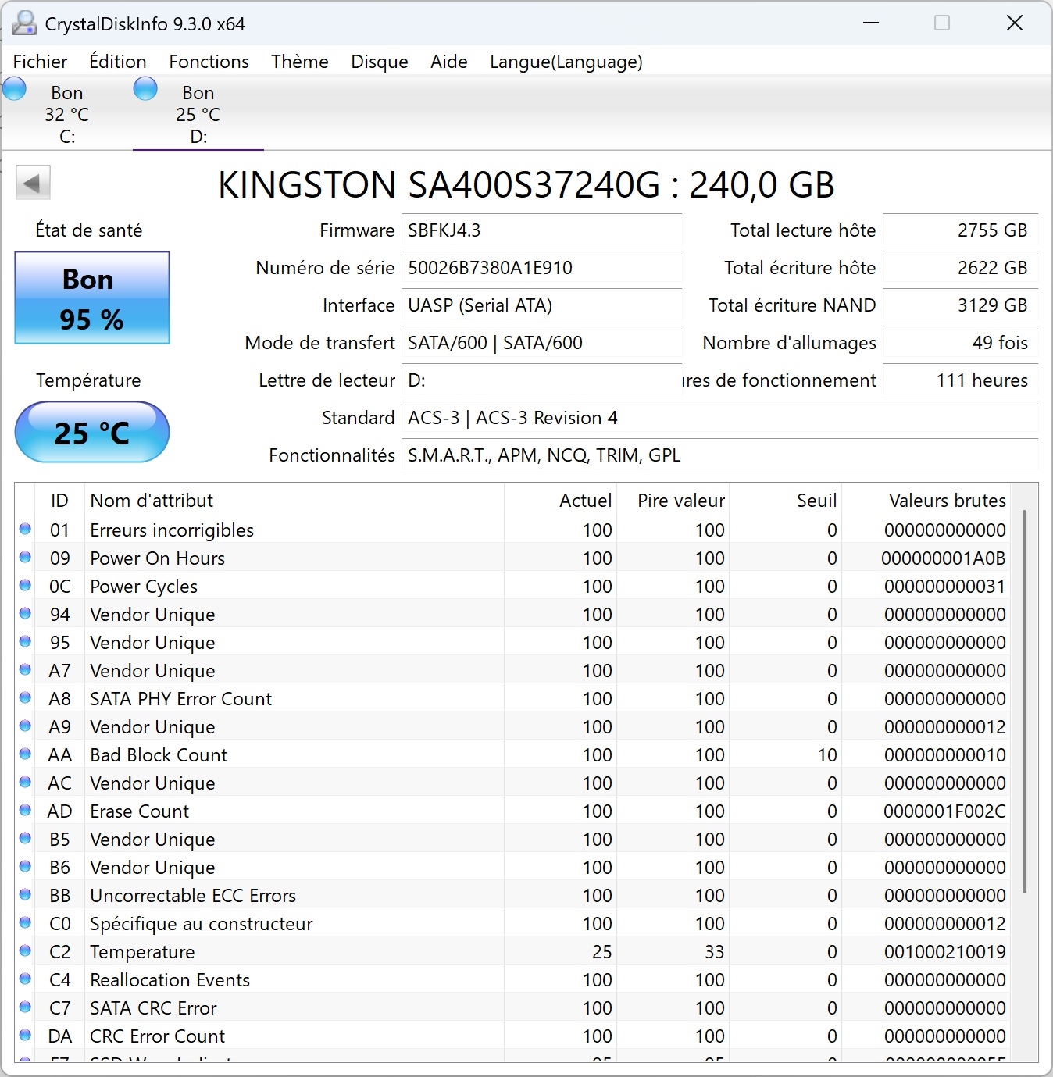The width and height of the screenshot is (1053, 1077).
Task: Click status icon of Spécifique au constructeur row
Action: [x=25, y=923]
